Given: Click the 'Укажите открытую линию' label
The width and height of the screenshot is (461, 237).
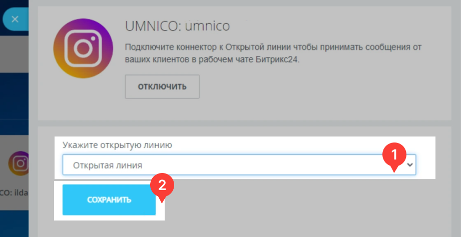Looking at the screenshot, I should click(117, 145).
